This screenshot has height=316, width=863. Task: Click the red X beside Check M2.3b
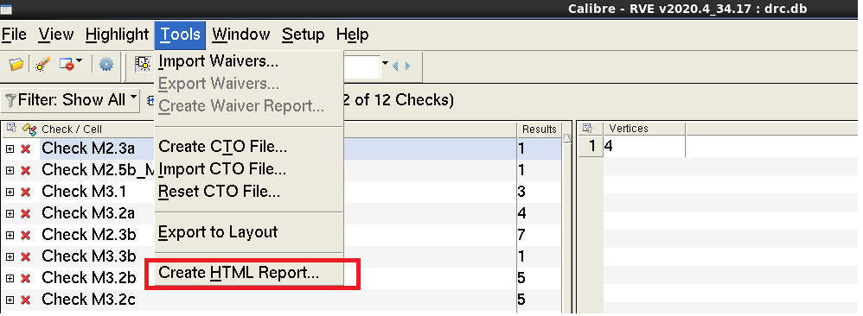(25, 235)
